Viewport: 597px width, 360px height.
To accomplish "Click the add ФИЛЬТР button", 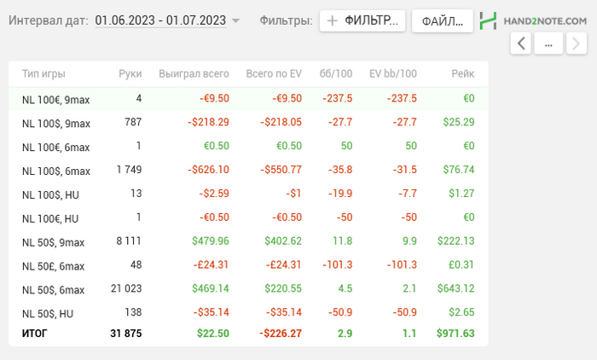I will tap(362, 20).
